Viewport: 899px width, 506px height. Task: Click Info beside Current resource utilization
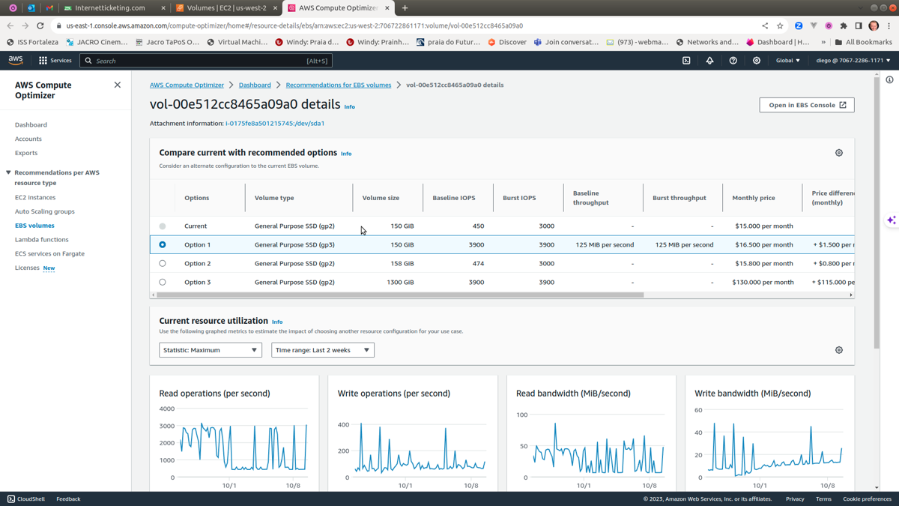277,322
